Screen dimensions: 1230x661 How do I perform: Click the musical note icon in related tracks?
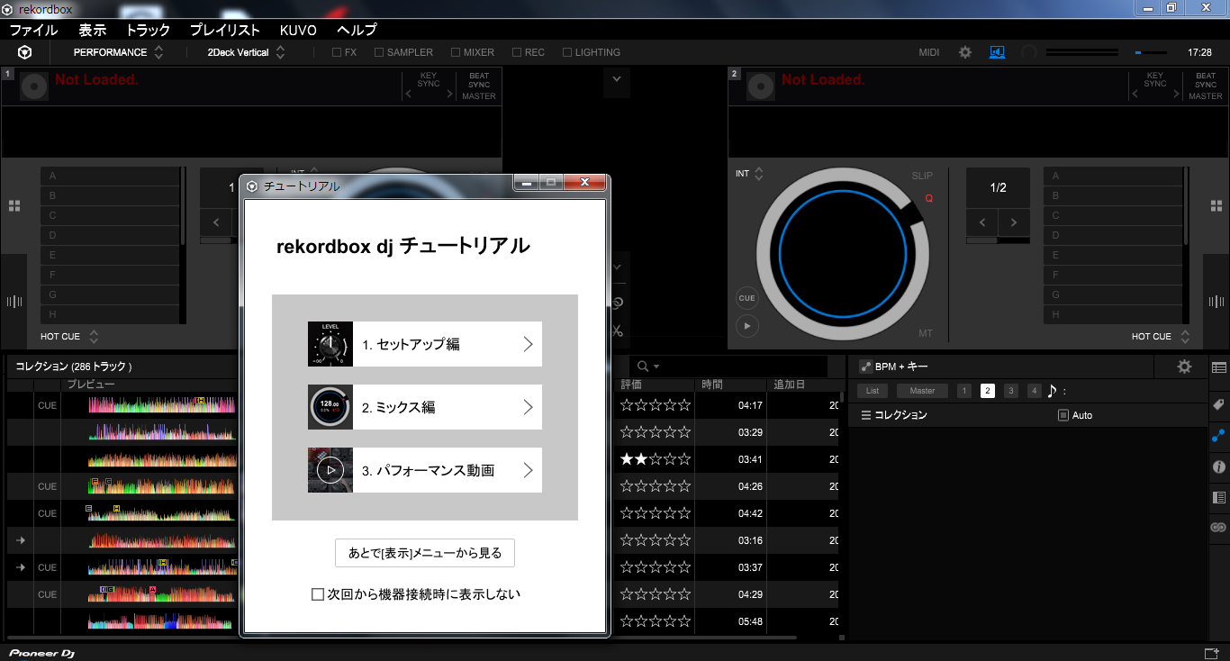coord(1052,391)
